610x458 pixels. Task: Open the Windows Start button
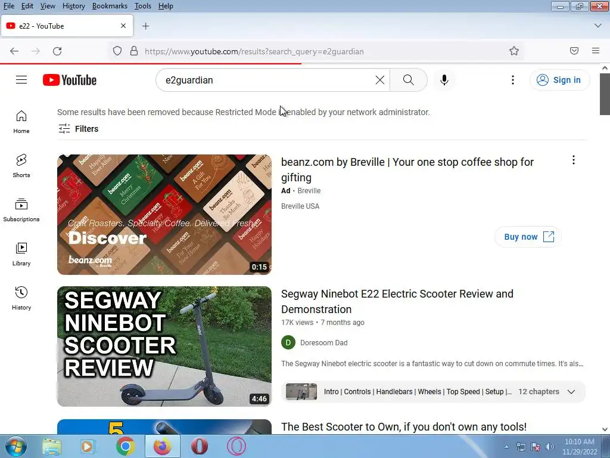pos(15,446)
